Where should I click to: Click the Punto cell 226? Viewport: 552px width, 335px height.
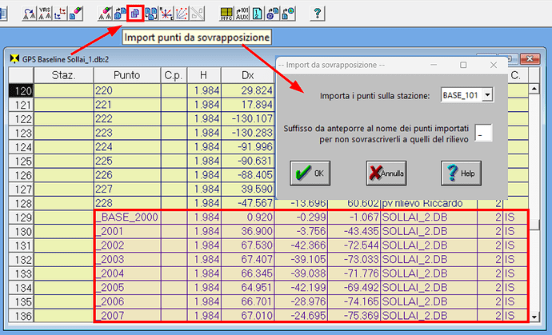tap(127, 175)
